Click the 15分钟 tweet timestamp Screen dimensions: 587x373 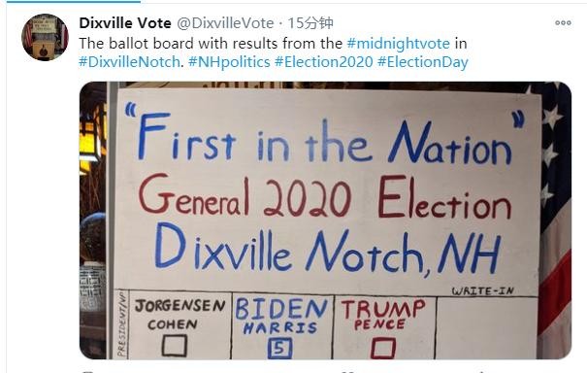coord(310,23)
